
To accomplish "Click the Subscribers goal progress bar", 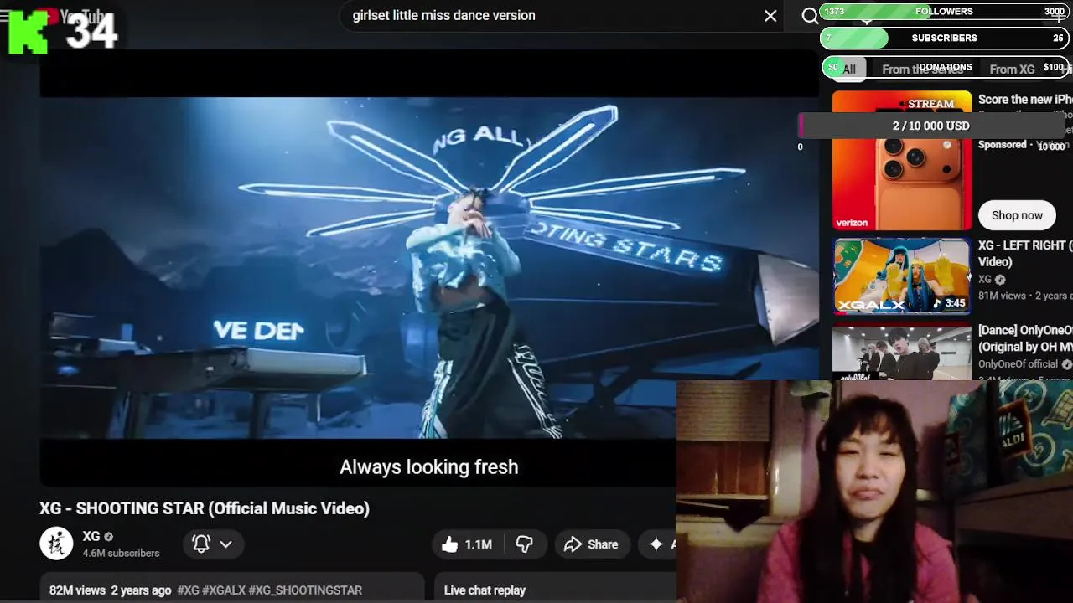I will [945, 38].
